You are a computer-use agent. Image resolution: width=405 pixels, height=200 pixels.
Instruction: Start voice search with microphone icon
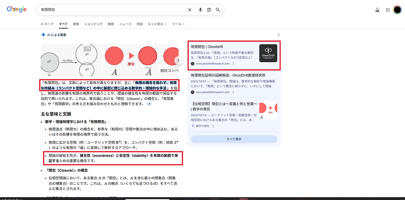(200, 10)
